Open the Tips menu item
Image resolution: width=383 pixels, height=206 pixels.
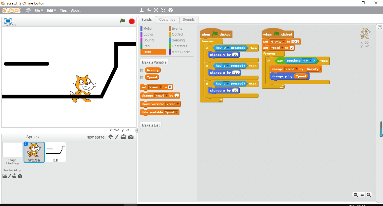(x=63, y=11)
